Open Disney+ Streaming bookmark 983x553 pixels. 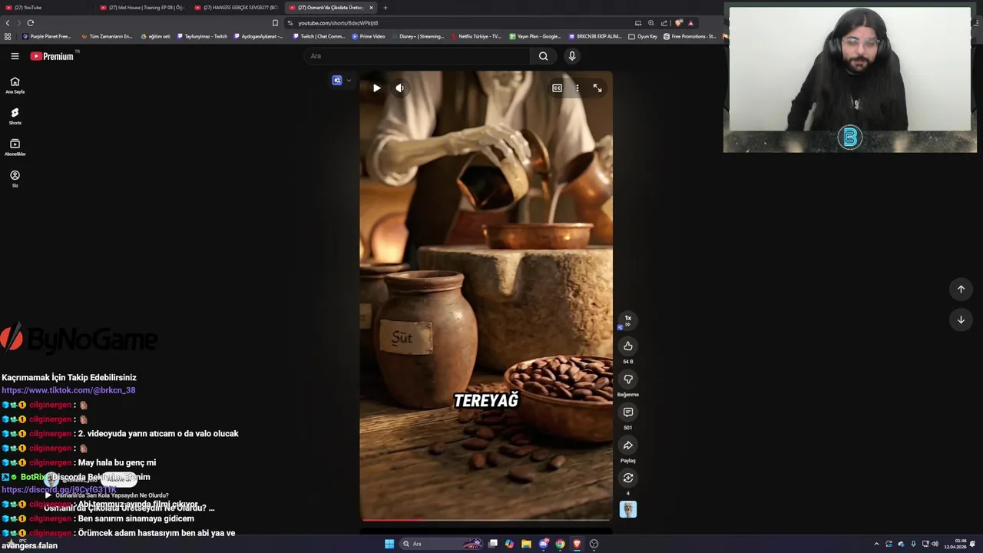tap(418, 36)
